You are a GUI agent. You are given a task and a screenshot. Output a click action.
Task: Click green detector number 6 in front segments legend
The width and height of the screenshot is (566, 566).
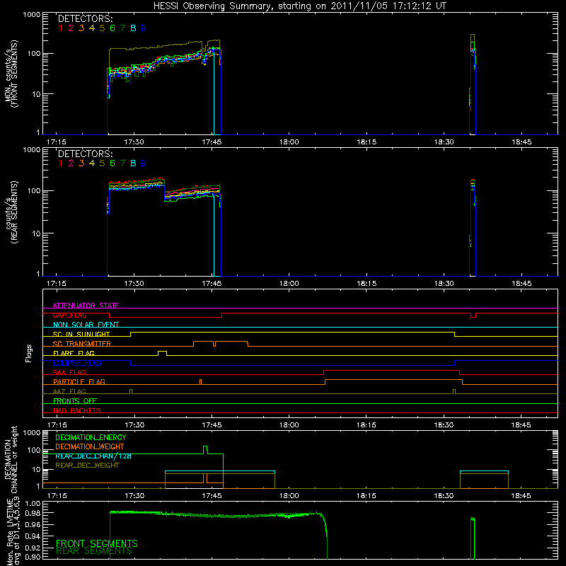[x=112, y=28]
